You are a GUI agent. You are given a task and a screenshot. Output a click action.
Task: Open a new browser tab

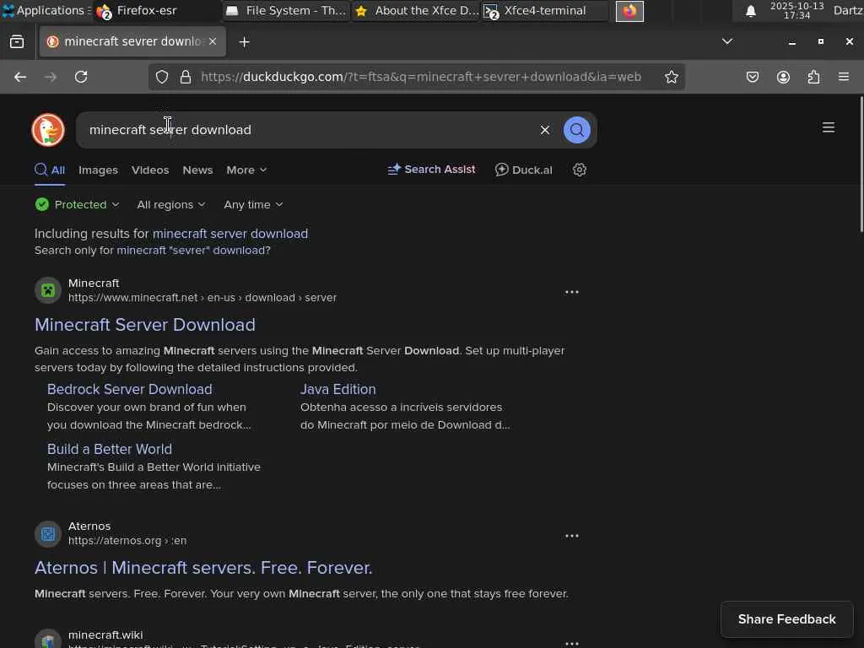coord(244,42)
